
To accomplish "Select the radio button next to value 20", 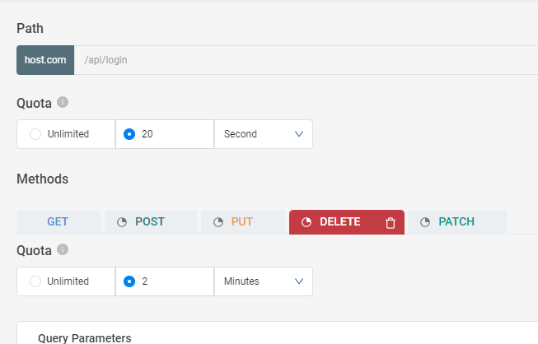I will coord(129,134).
